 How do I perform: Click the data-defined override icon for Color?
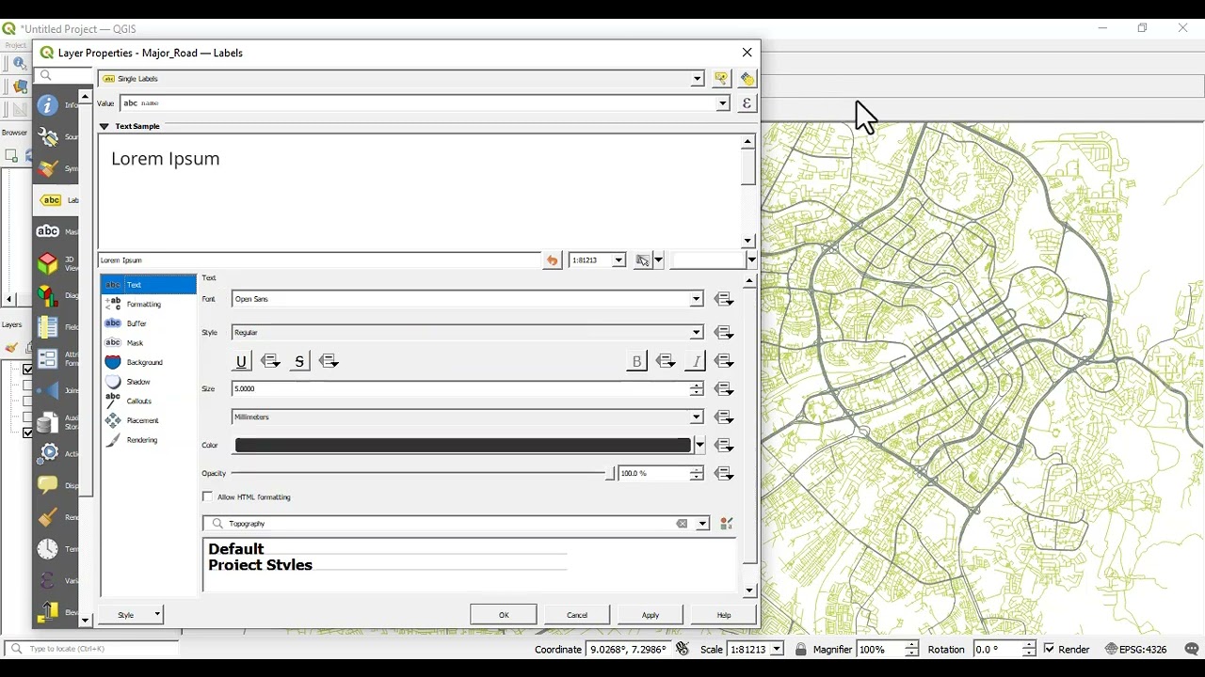click(724, 446)
